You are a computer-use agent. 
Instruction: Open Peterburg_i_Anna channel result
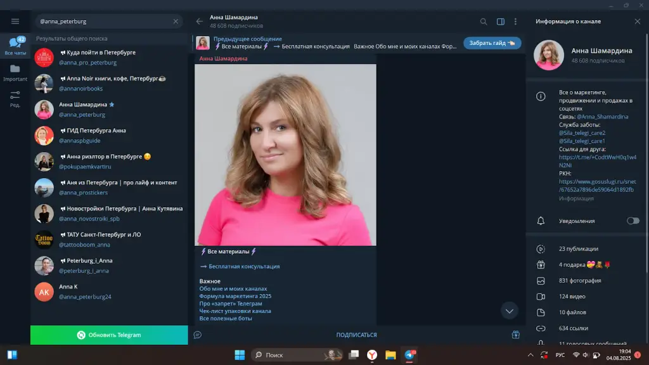[109, 266]
